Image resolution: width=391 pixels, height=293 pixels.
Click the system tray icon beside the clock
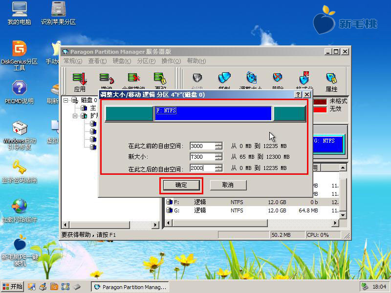[x=365, y=287]
